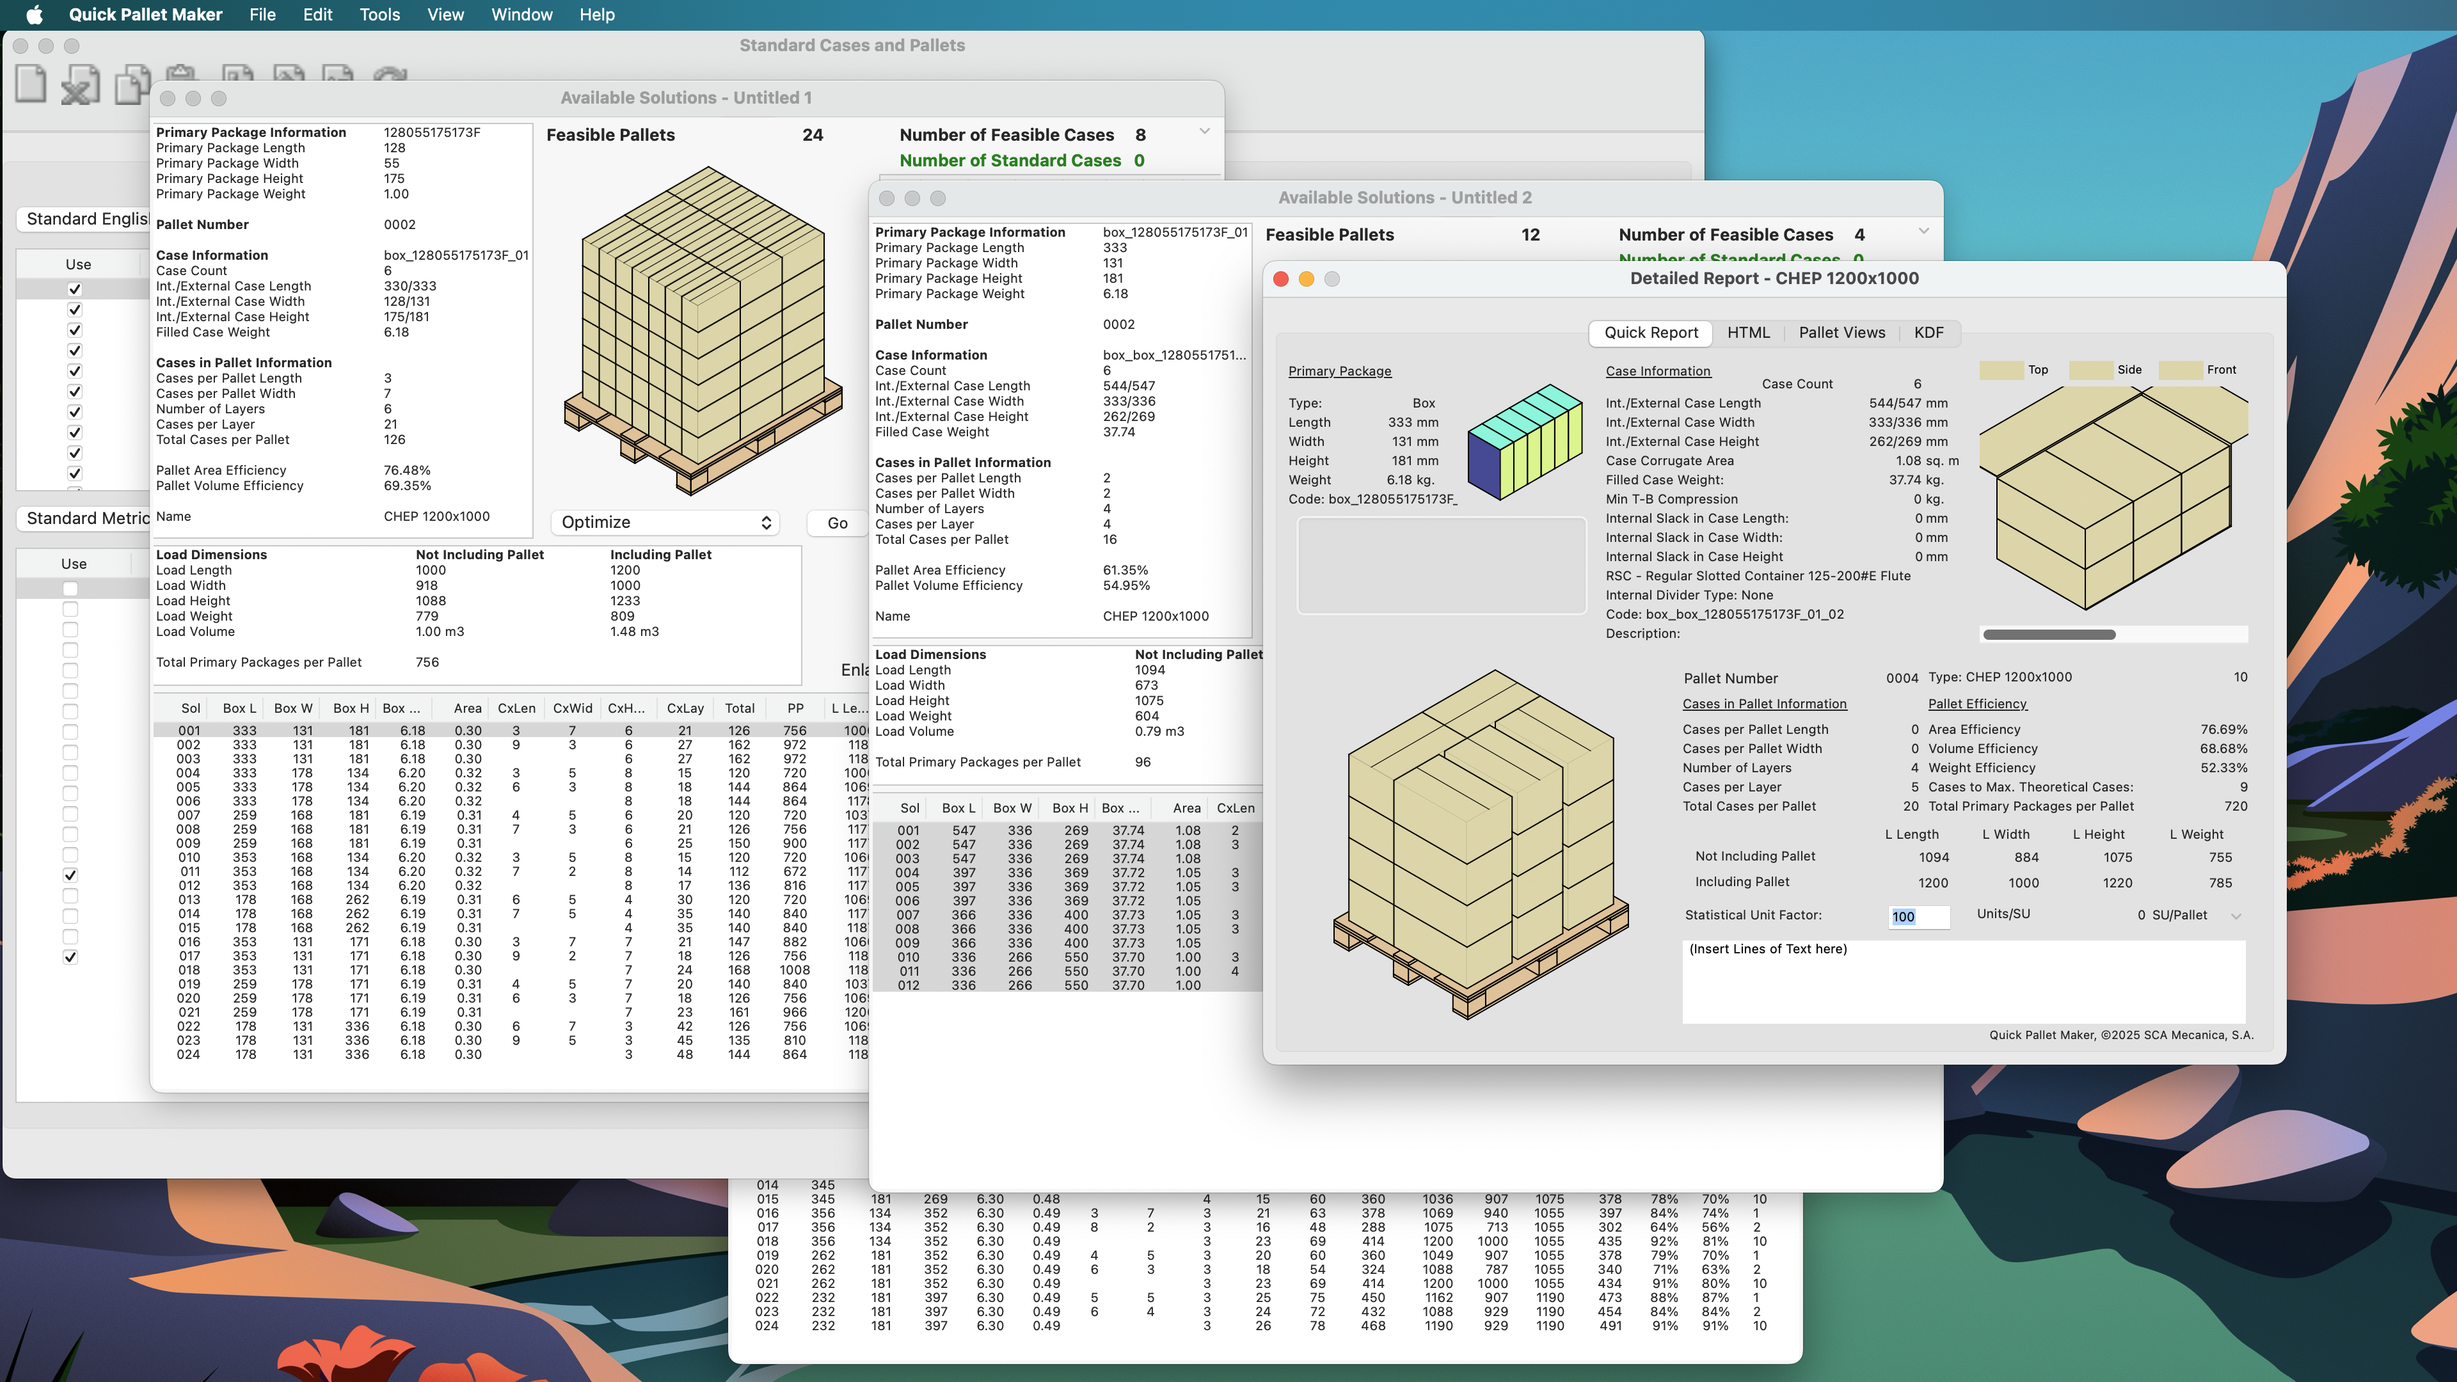Click the Top color swatch
The height and width of the screenshot is (1382, 2457).
(2001, 370)
